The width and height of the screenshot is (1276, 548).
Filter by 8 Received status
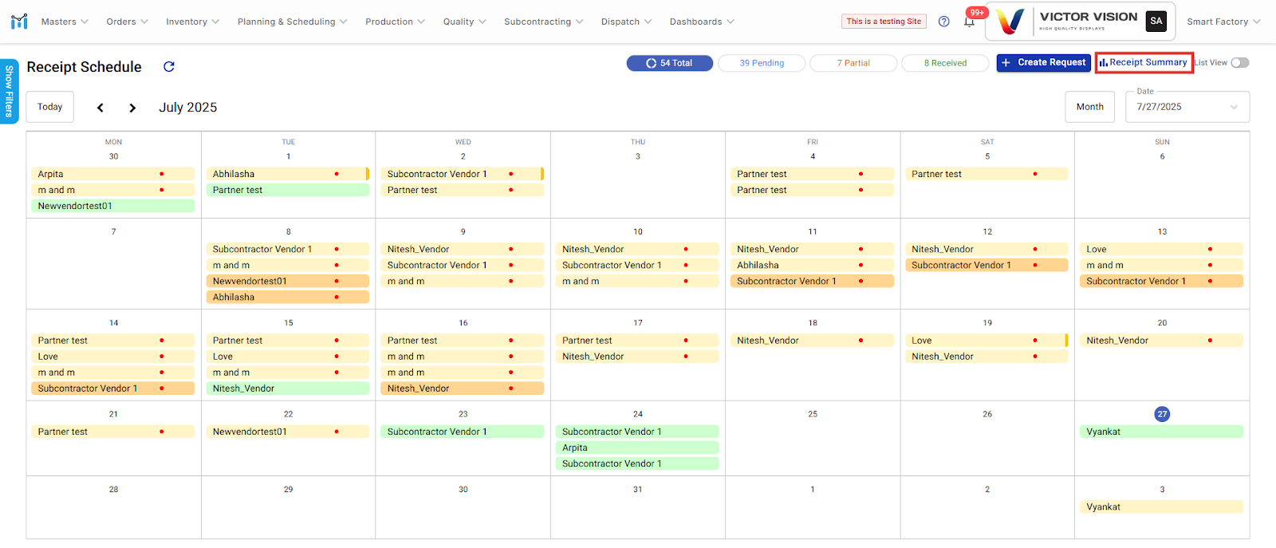click(x=945, y=63)
